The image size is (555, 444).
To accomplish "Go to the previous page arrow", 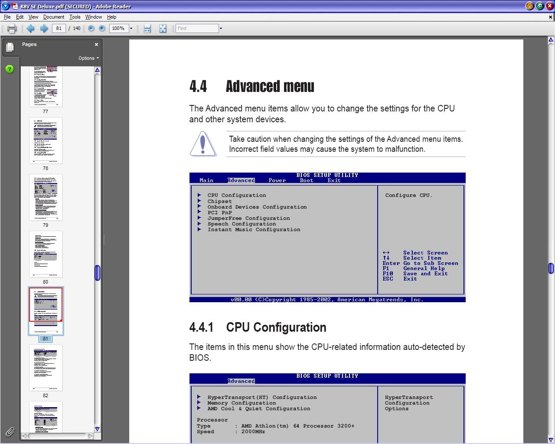I will tap(30, 29).
